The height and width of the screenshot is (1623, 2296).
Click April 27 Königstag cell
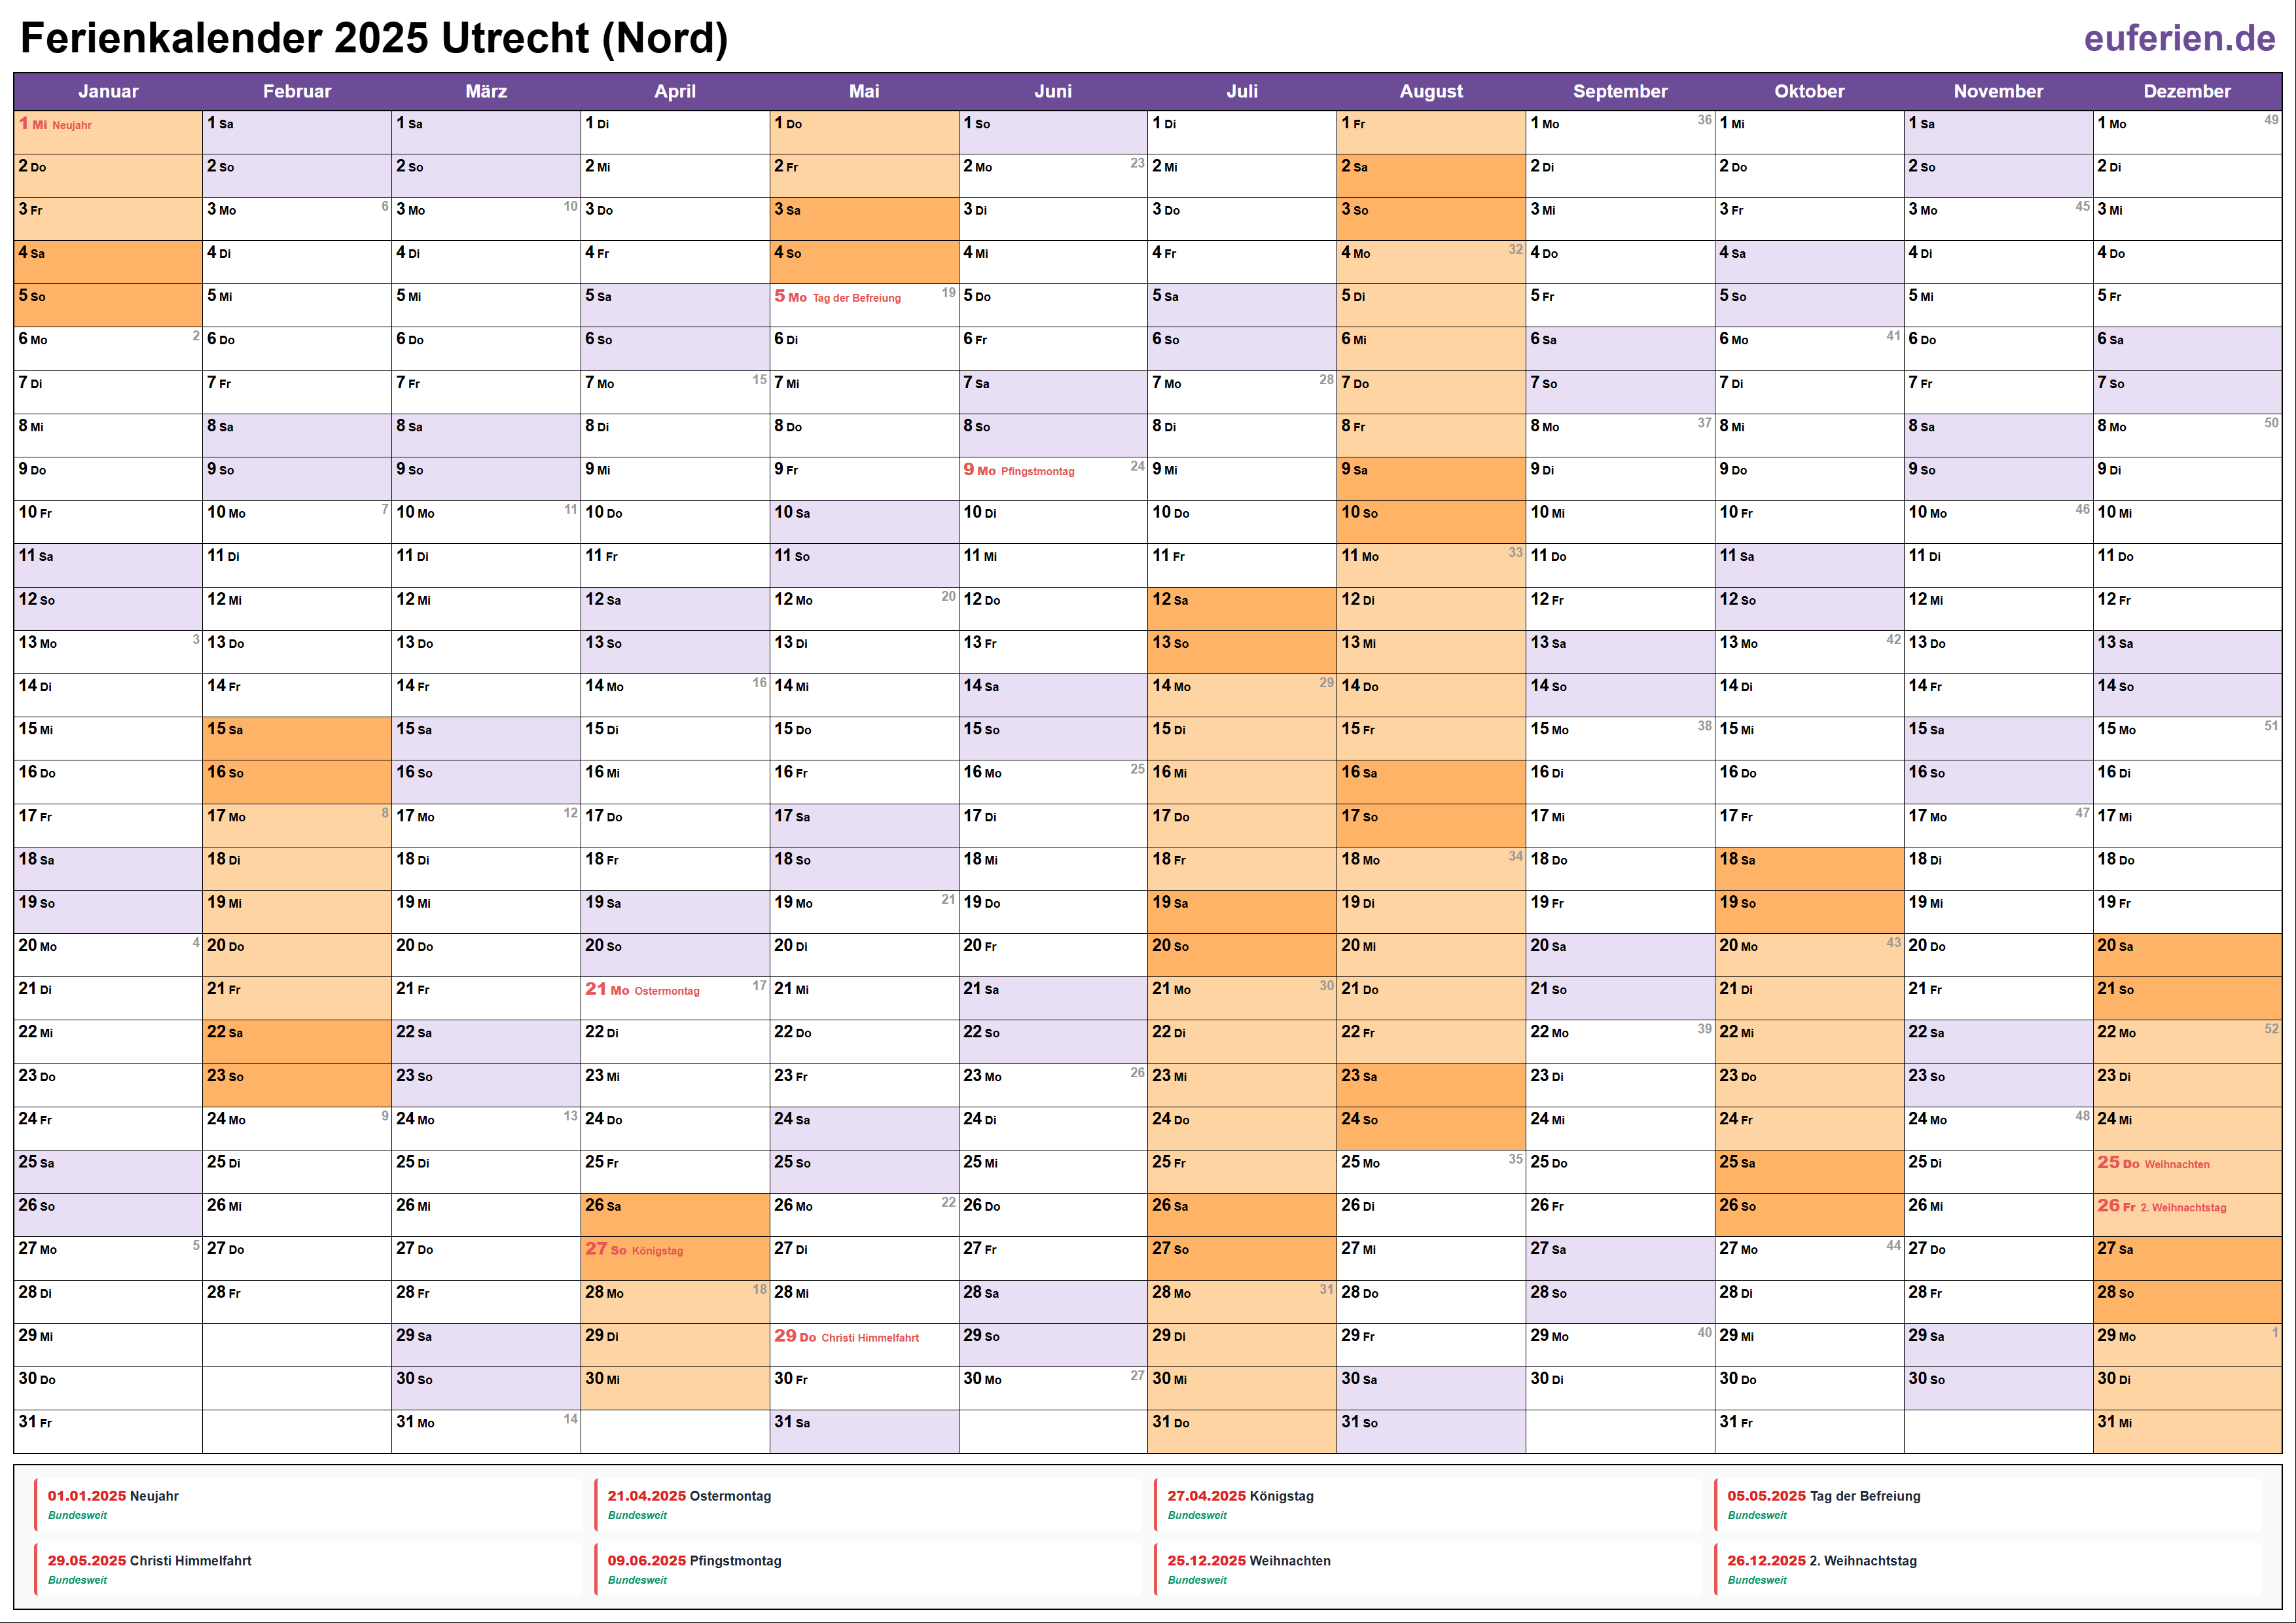[674, 1257]
